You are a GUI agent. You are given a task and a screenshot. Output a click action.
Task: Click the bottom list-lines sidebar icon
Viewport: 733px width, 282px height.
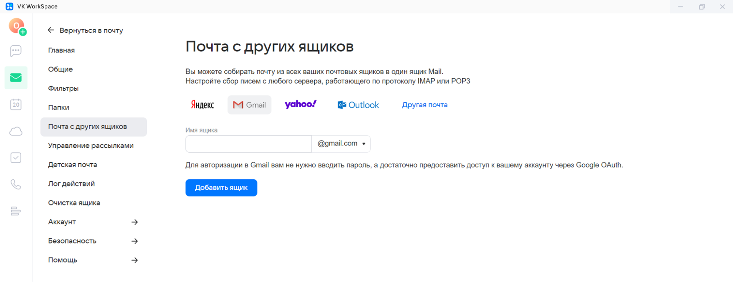click(16, 211)
